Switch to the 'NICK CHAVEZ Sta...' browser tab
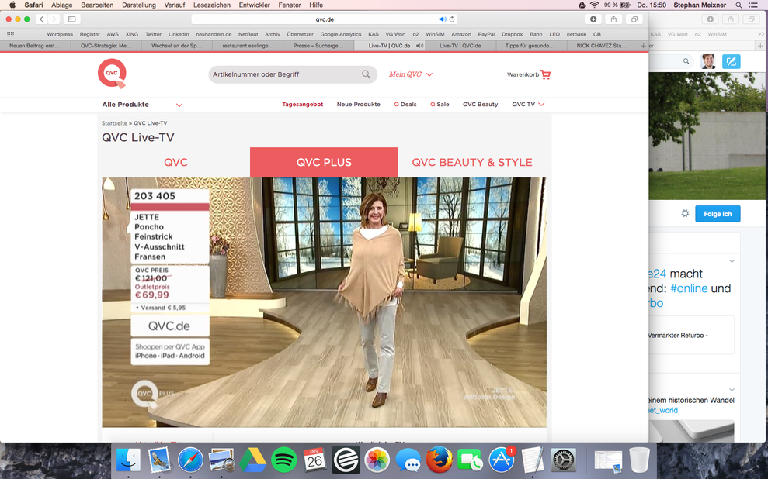 [602, 46]
